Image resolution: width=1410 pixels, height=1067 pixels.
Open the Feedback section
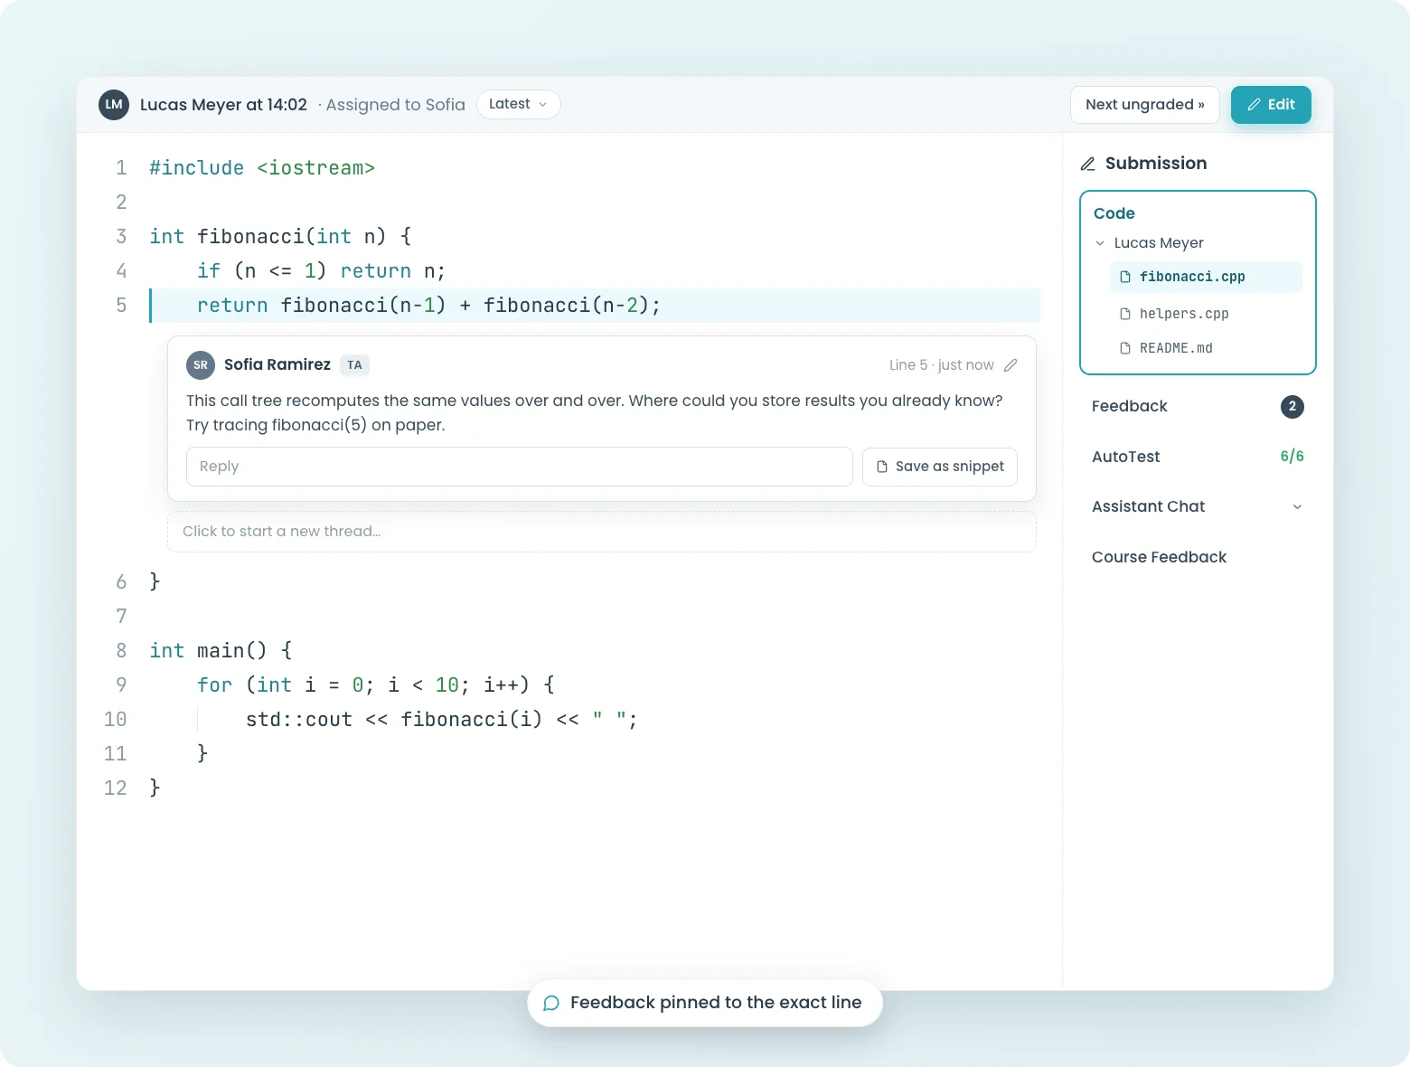1198,407
